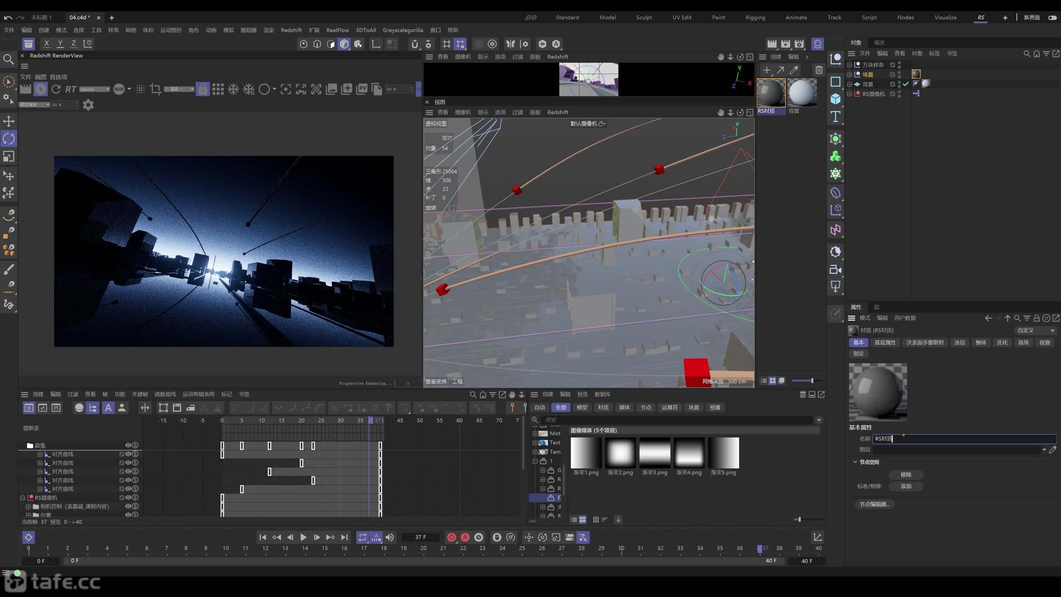1061x597 pixels.
Task: Click the 添加 button
Action: [906, 486]
